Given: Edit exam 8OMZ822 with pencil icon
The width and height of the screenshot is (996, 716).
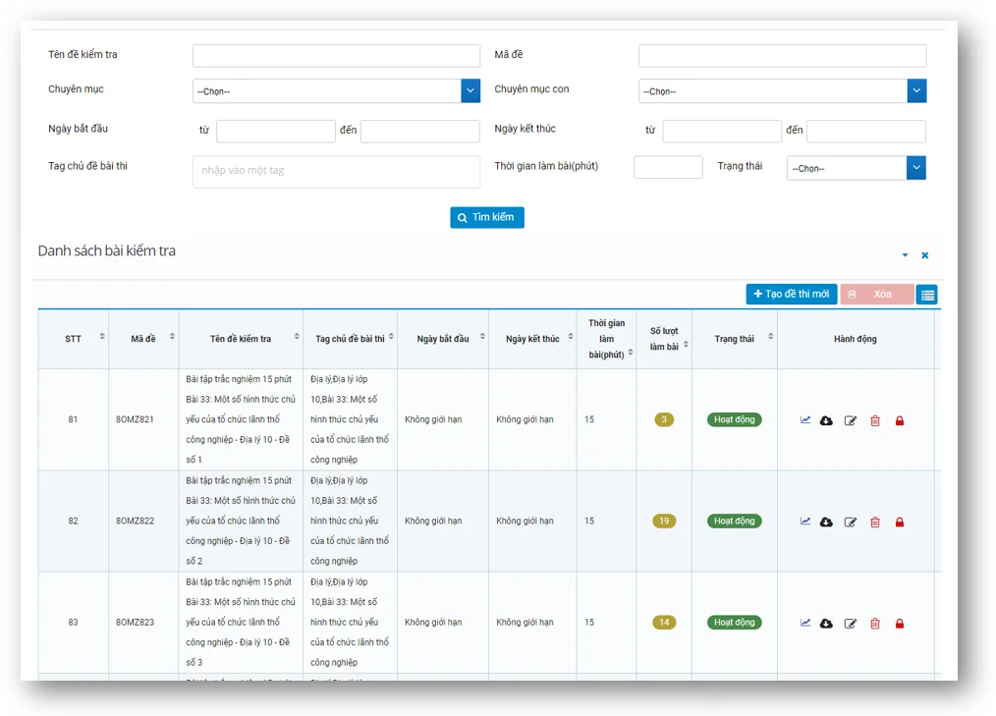Looking at the screenshot, I should 851,523.
